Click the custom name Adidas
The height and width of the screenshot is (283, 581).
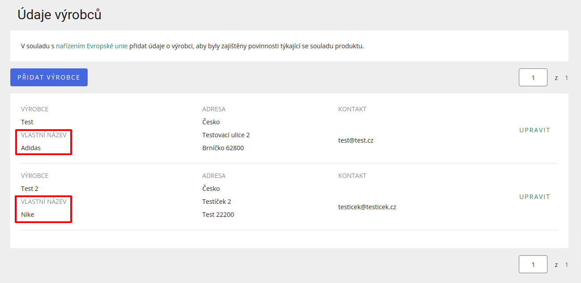pyautogui.click(x=31, y=148)
